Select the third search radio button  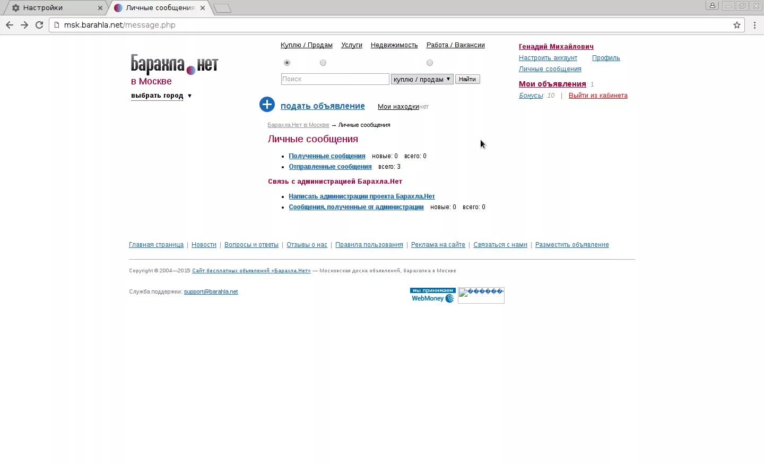coord(430,63)
